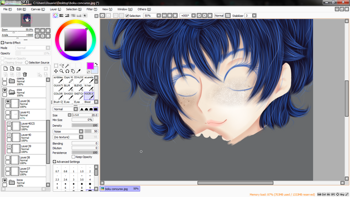Image resolution: width=350 pixels, height=197 pixels.
Task: Select the magic wand tool
Action: 67,66
